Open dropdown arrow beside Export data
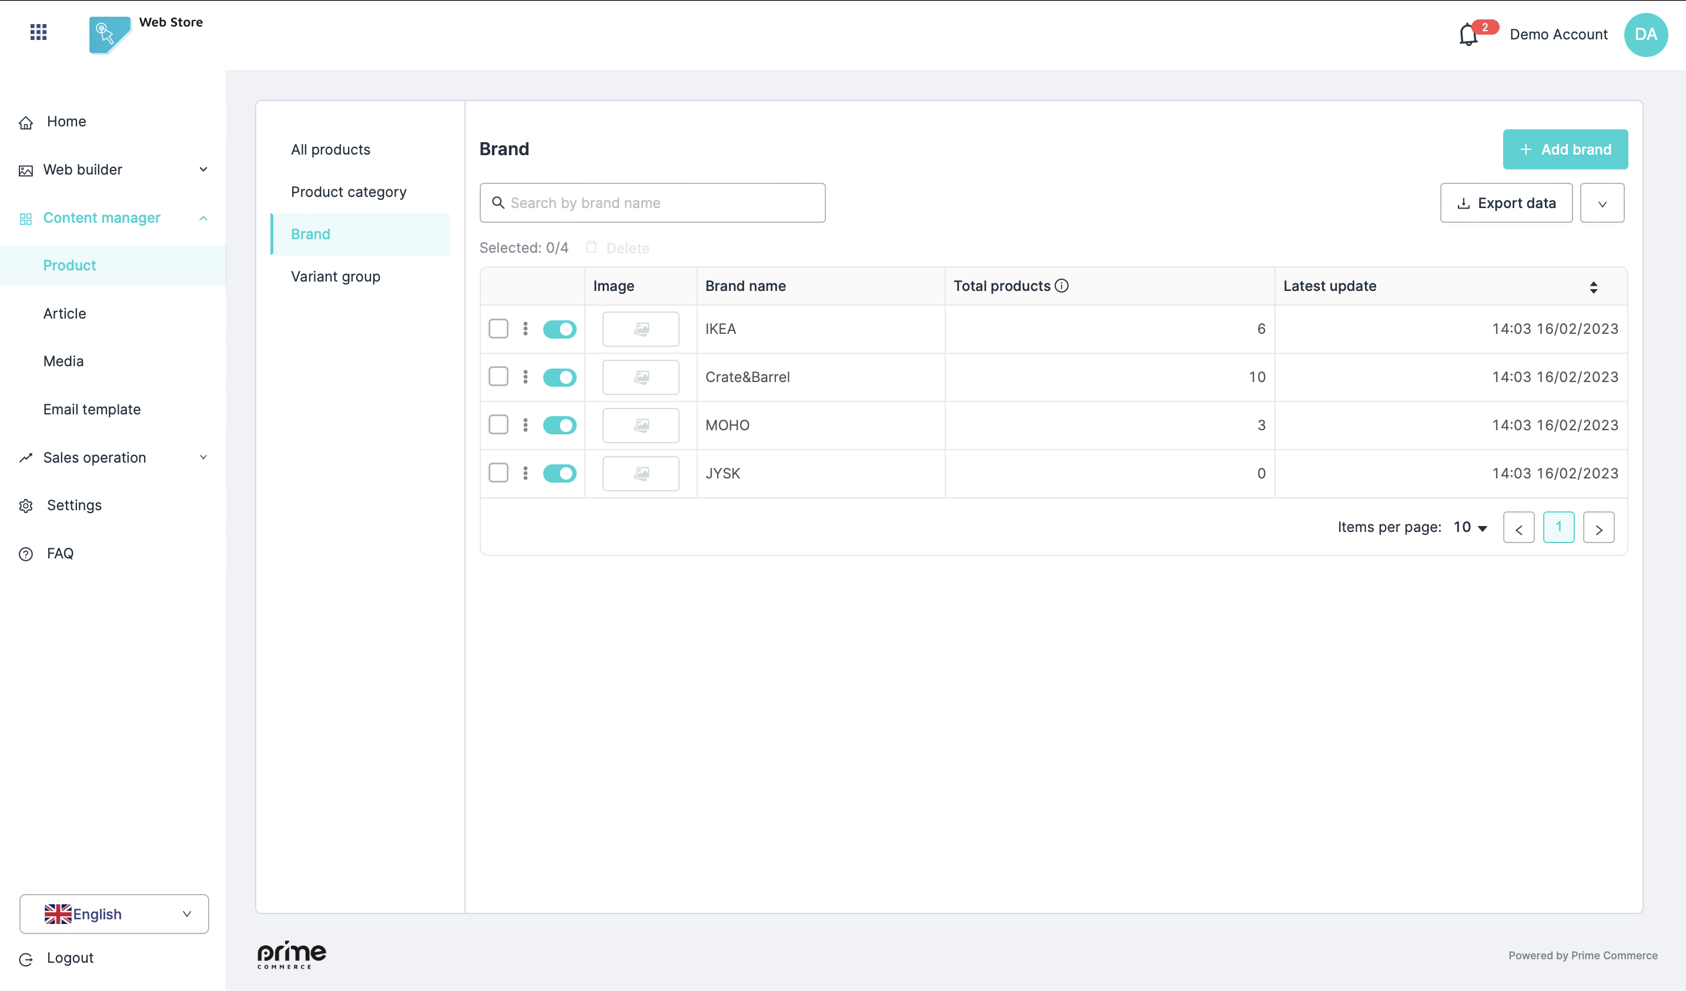1686x991 pixels. [x=1602, y=203]
